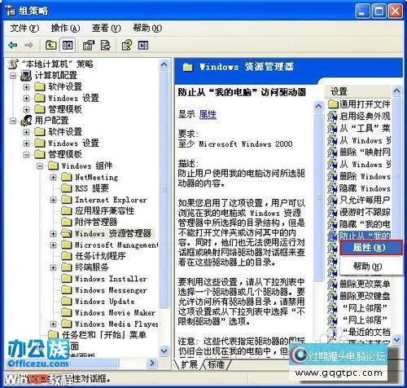Select the 隐藏“我的电 setting row

tap(359, 224)
